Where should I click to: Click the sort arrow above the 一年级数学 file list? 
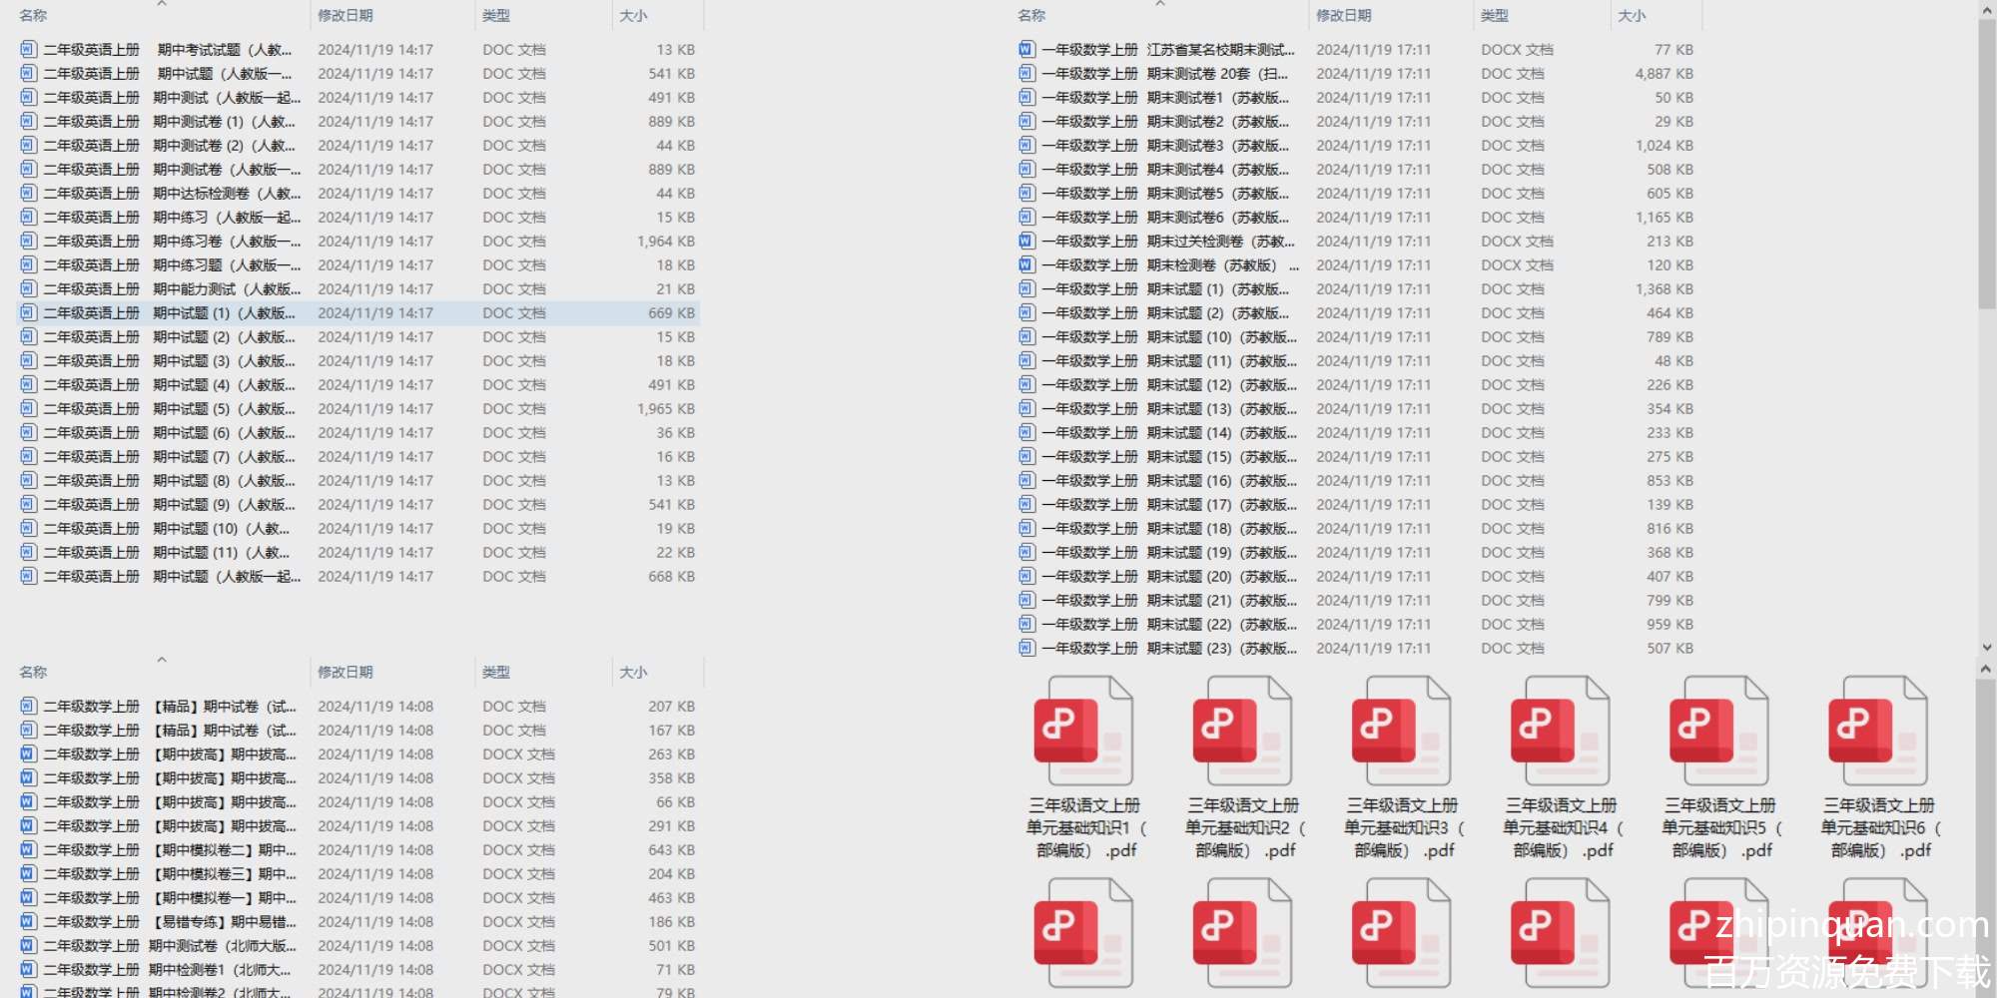point(1160,5)
